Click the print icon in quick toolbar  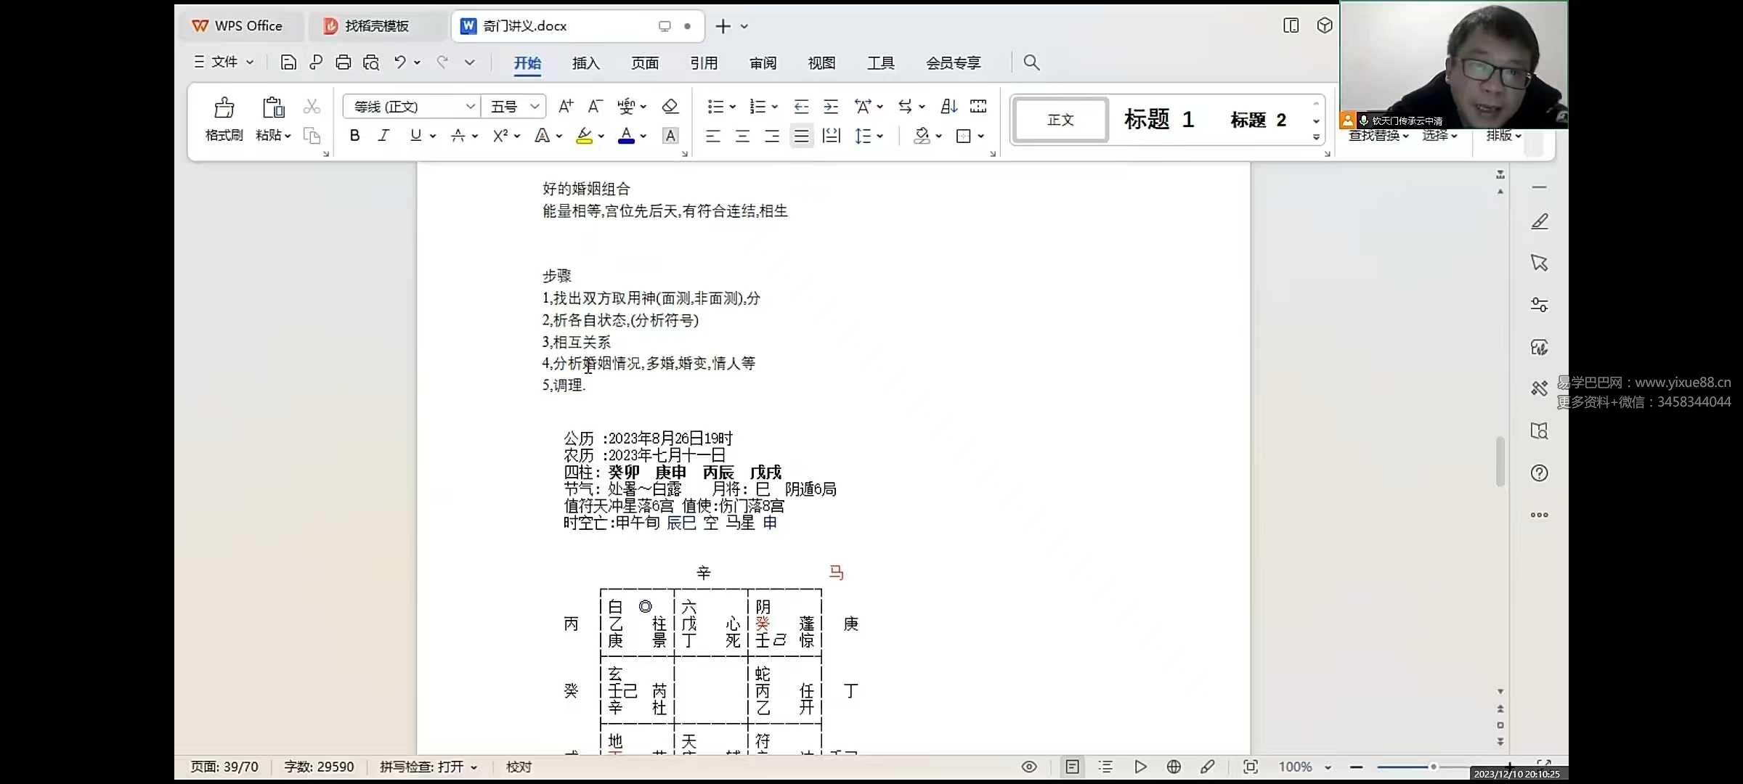tap(343, 62)
